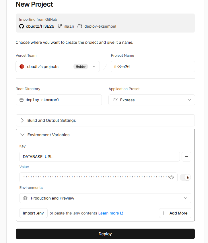Screen dimensions: 208x243
Task: Click the 'Environments' label
Action: (x=31, y=188)
